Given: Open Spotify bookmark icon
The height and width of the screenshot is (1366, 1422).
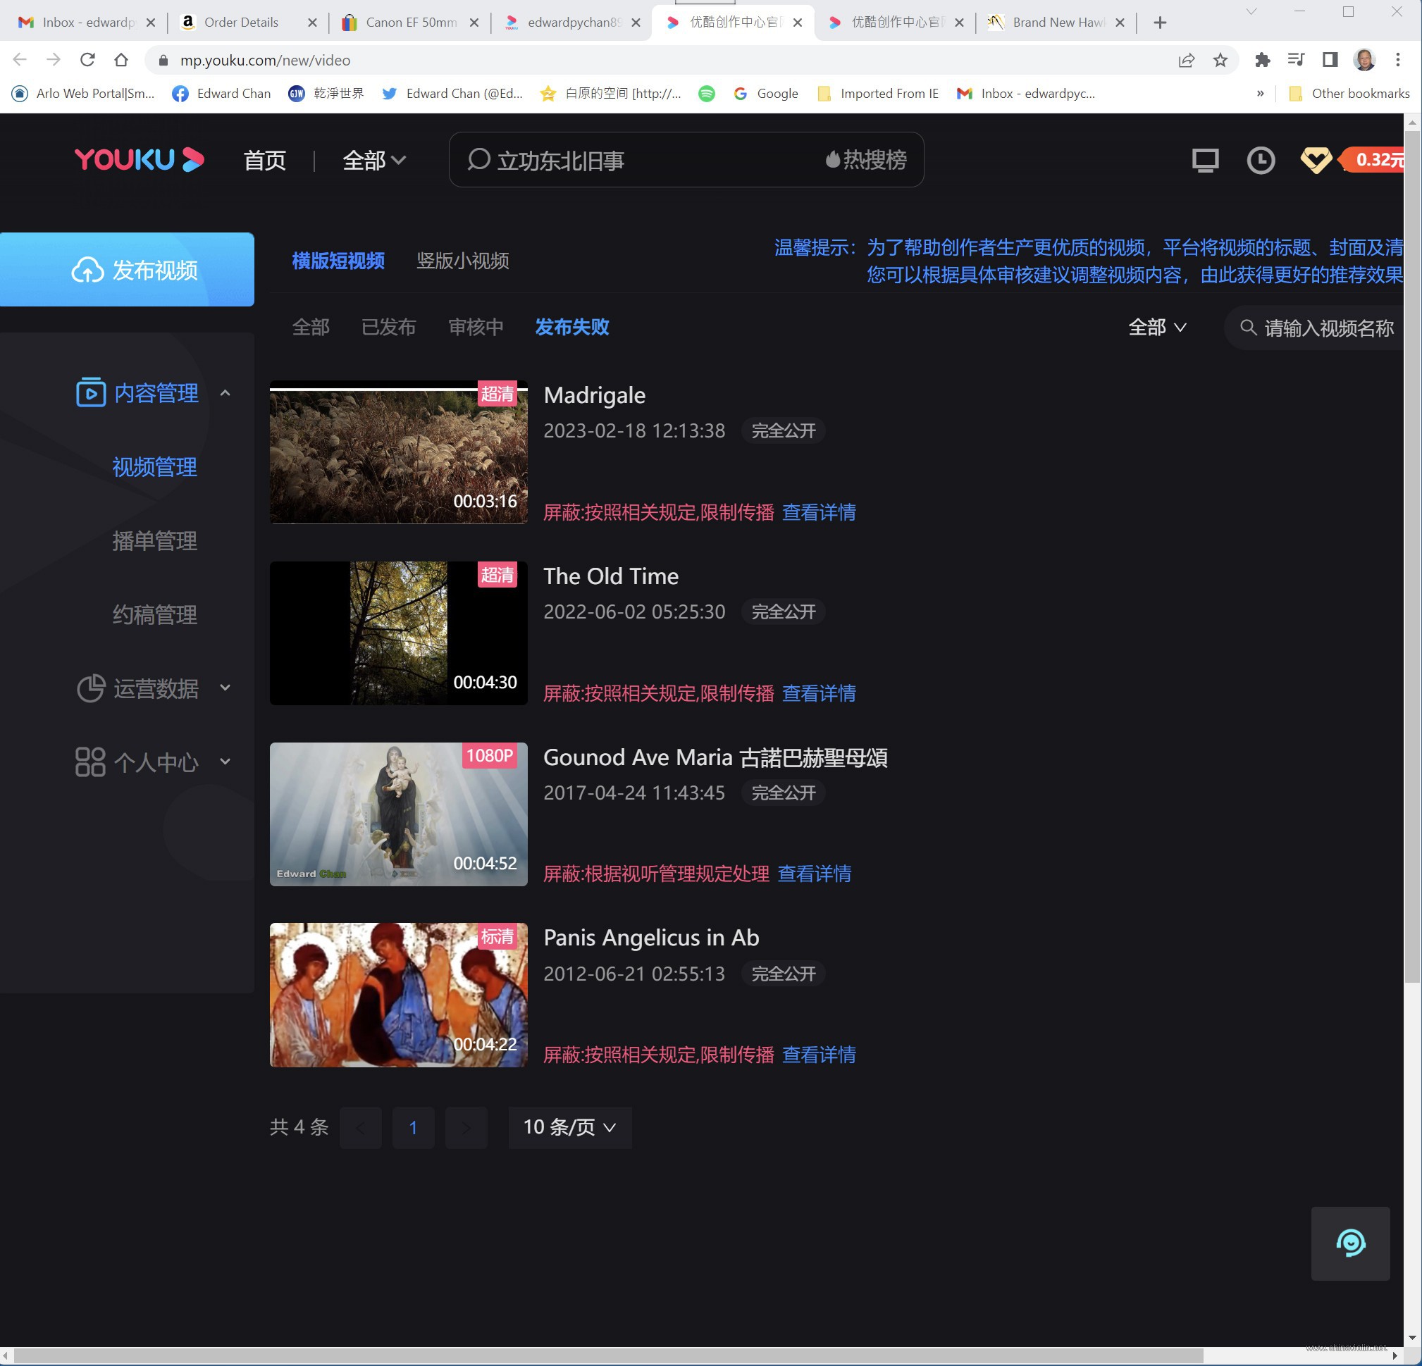Looking at the screenshot, I should (x=706, y=94).
